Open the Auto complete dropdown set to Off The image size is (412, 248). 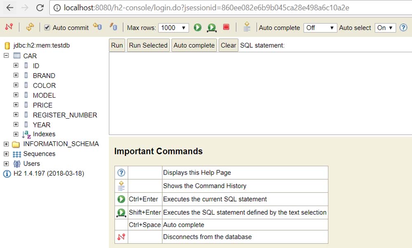click(320, 28)
